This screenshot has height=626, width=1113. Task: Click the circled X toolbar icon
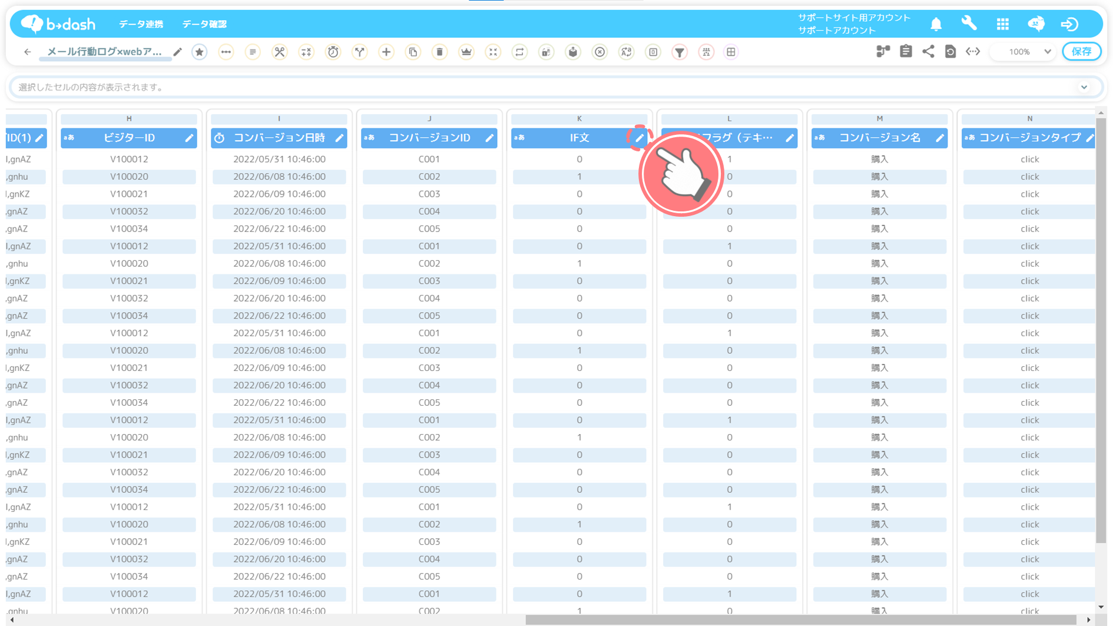pos(599,52)
